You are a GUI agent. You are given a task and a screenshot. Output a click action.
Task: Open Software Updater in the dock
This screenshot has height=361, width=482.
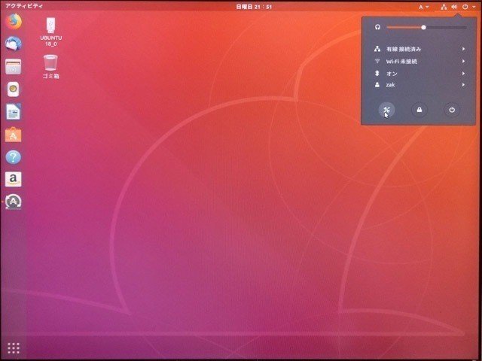(14, 202)
